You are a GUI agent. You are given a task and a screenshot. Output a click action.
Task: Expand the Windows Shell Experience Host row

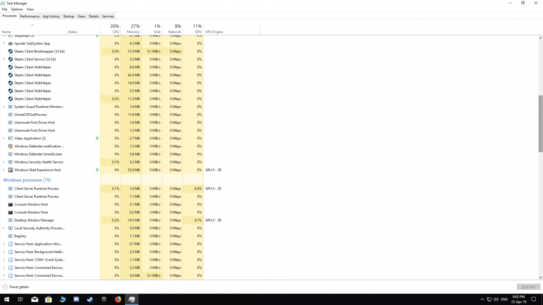(x=3, y=170)
